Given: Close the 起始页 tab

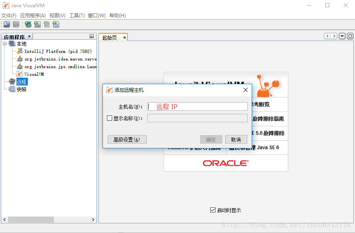Looking at the screenshot, I should tap(125, 37).
